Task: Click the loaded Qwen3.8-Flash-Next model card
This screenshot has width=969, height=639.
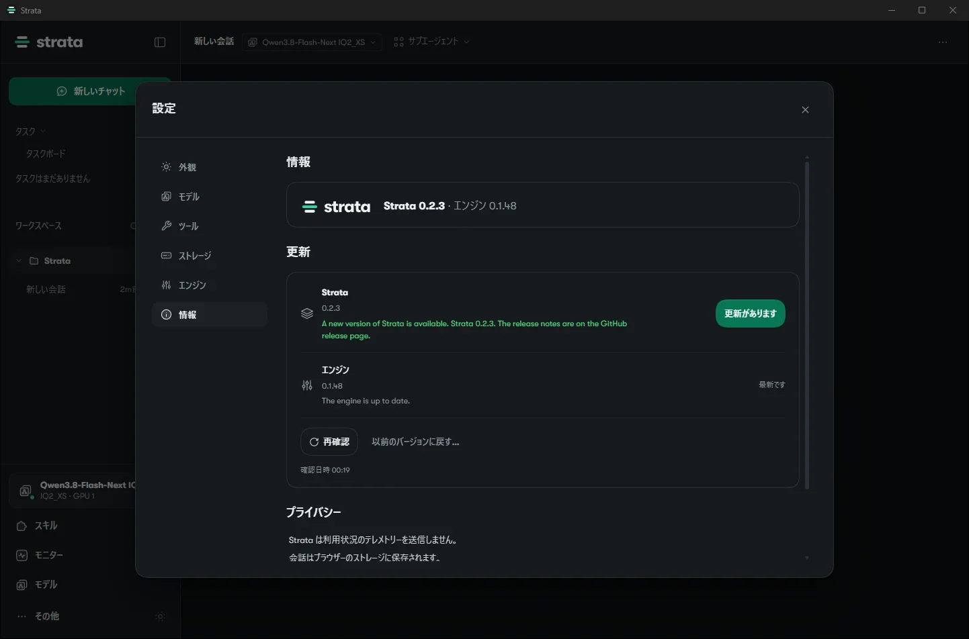Action: pos(74,491)
